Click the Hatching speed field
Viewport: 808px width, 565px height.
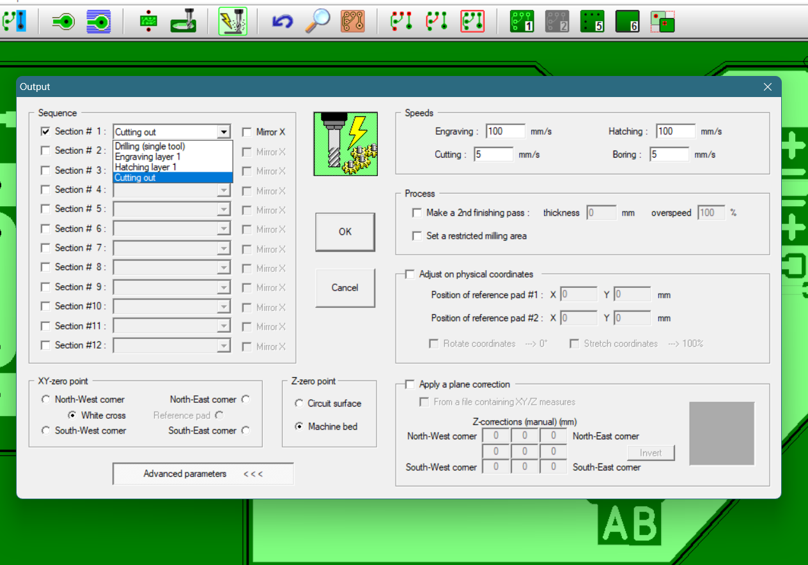[x=676, y=131]
